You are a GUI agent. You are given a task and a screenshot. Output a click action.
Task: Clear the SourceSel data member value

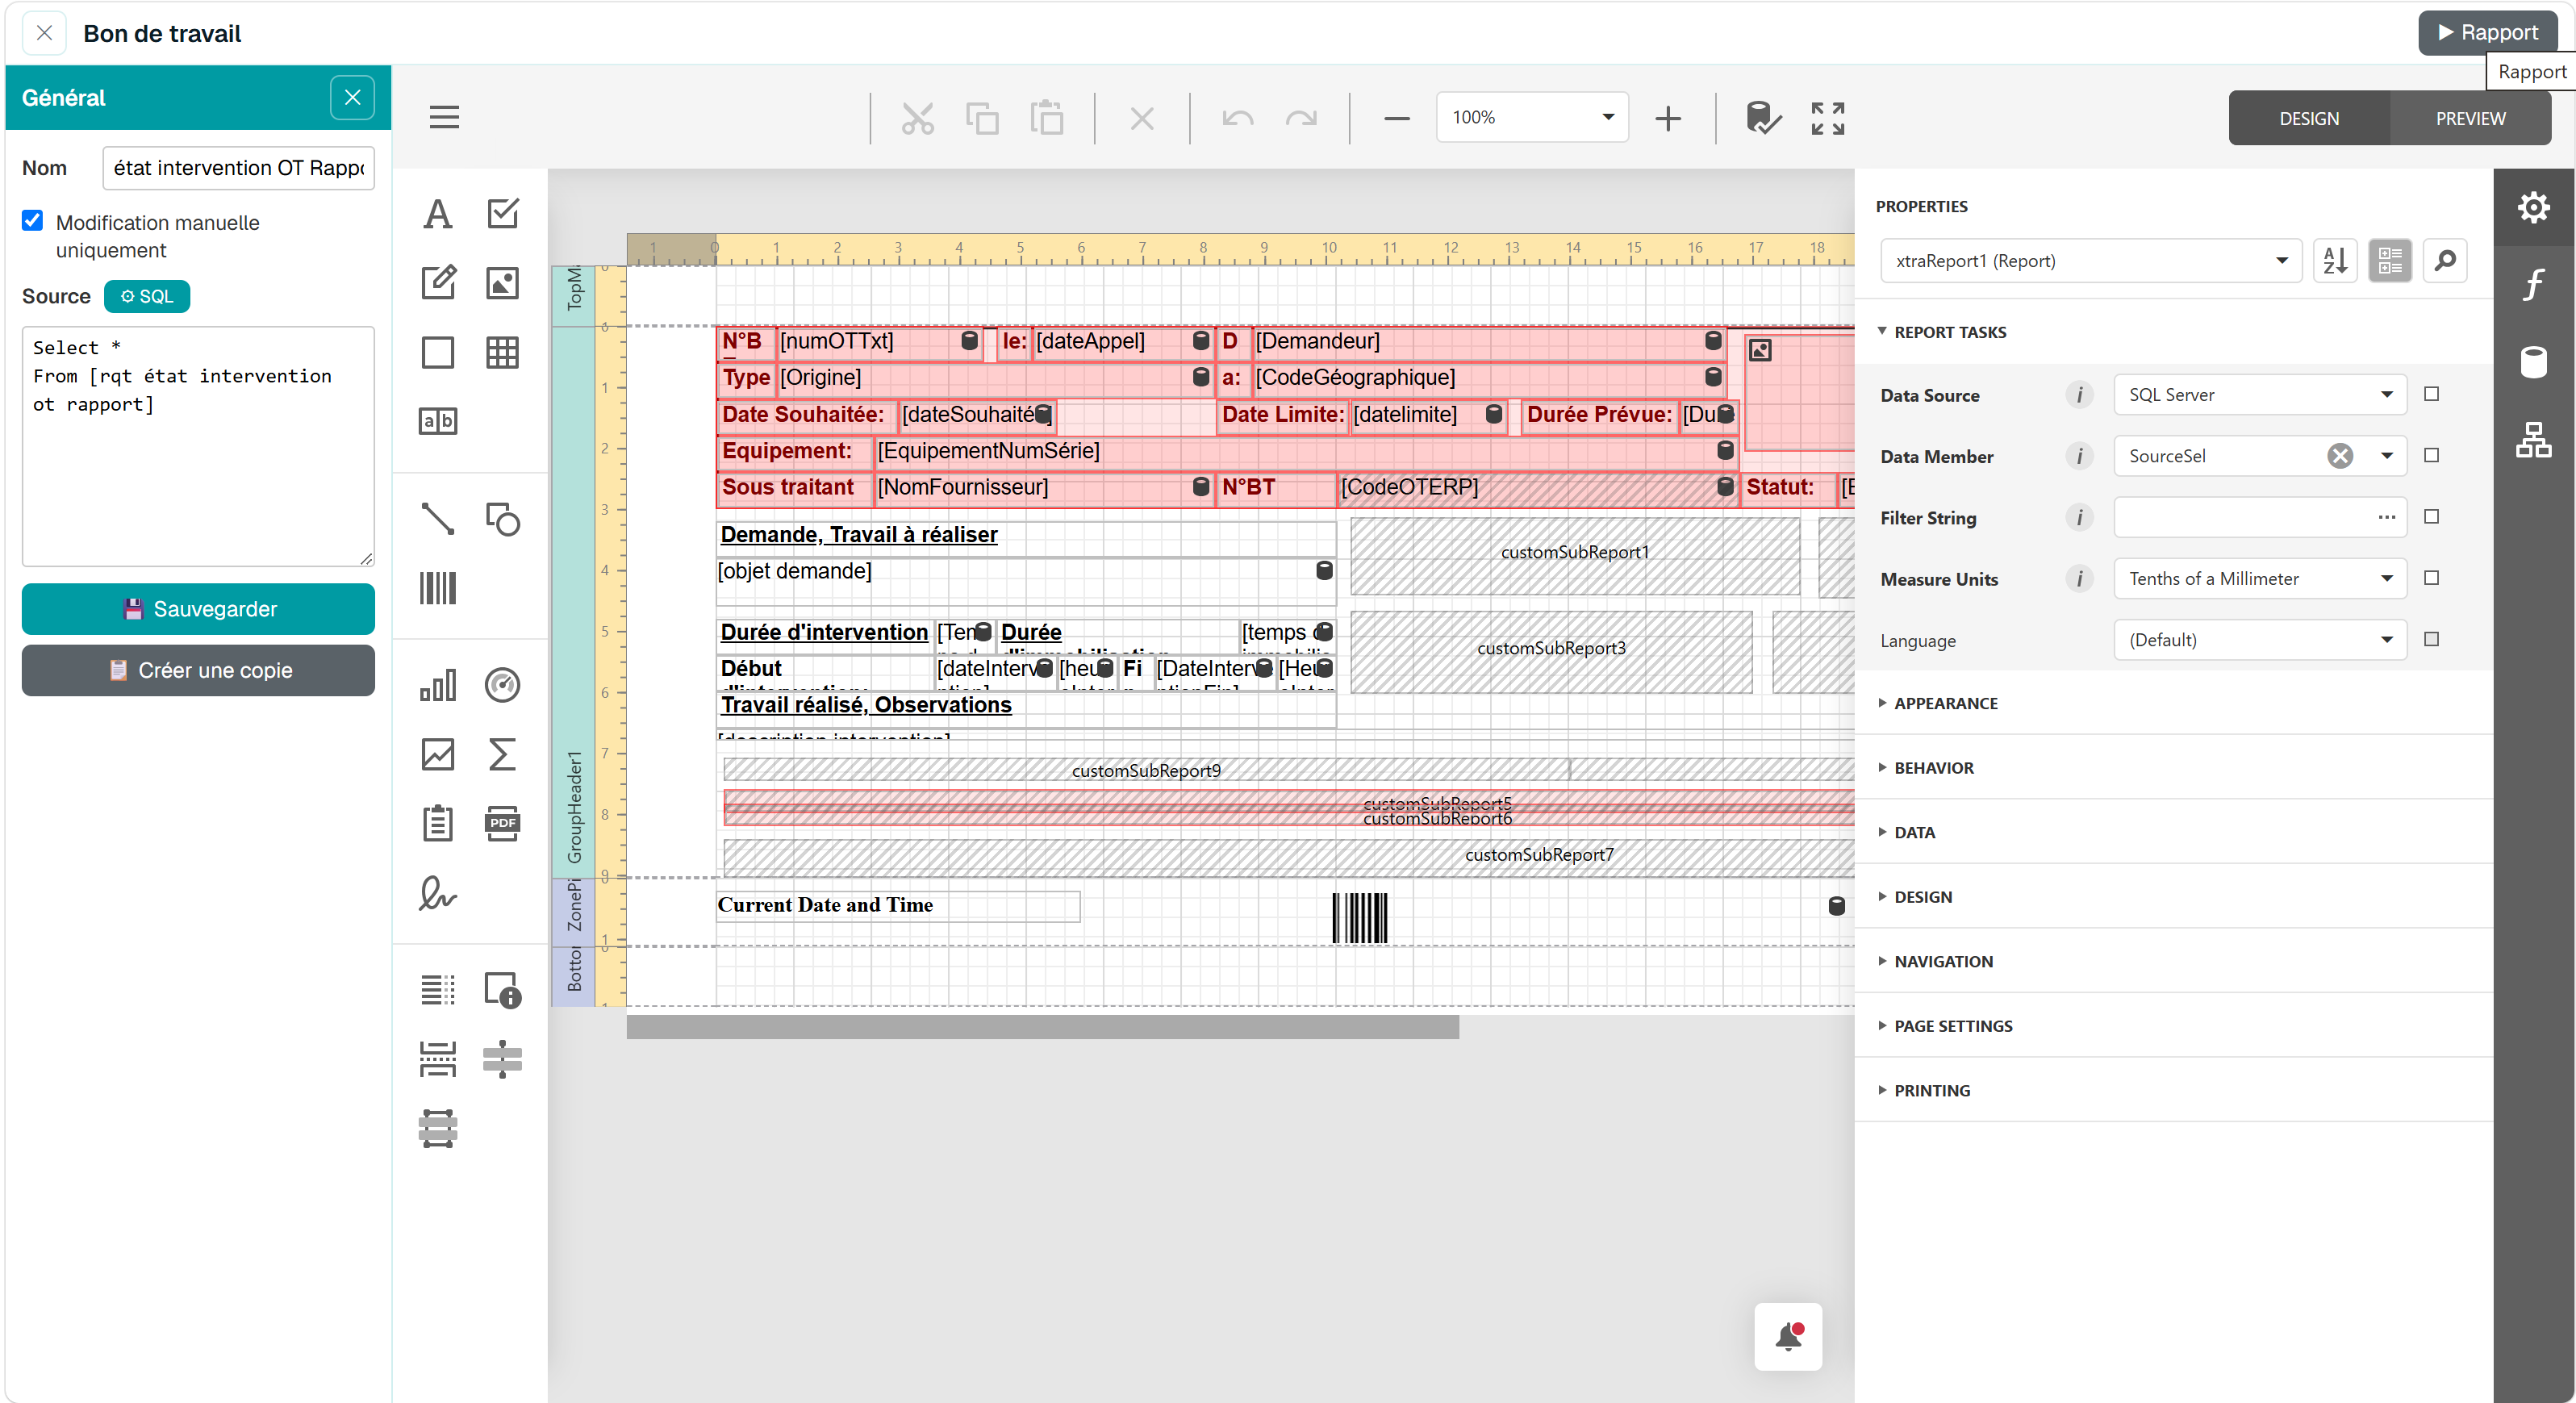click(x=2340, y=456)
